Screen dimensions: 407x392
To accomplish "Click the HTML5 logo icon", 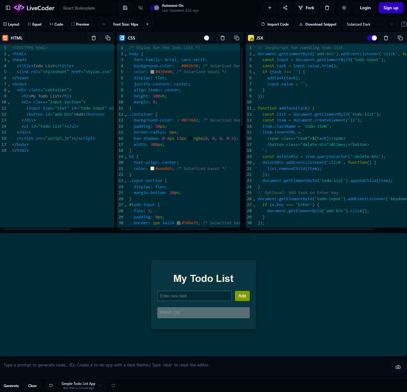I will point(5,38).
